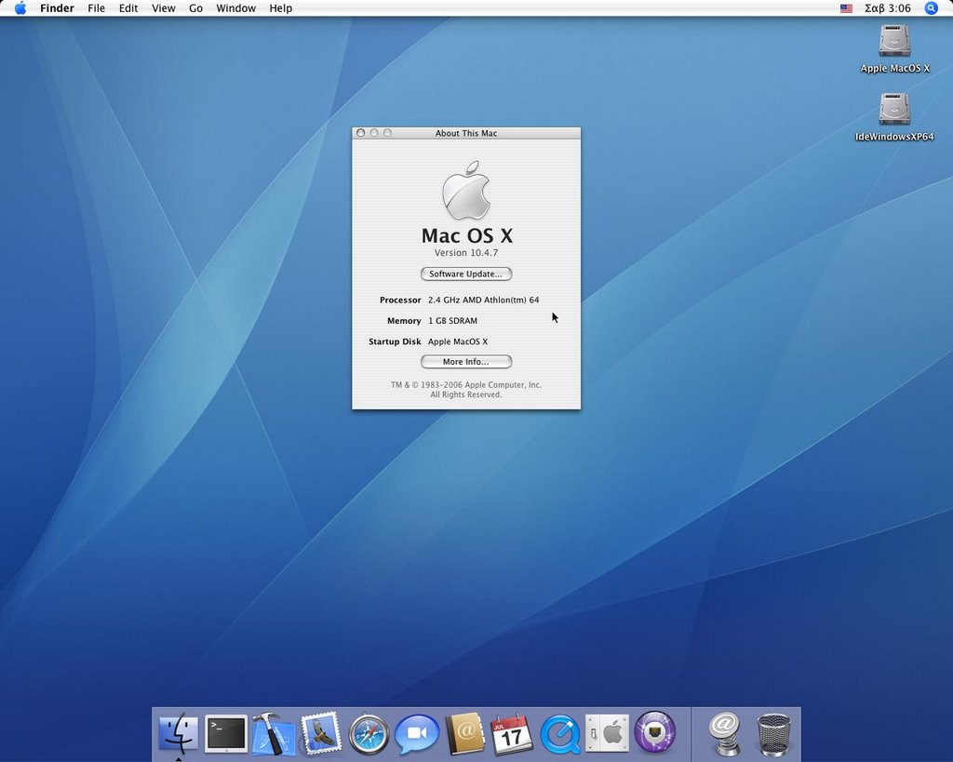The image size is (953, 762).
Task: Click Version 10.4.7 text
Action: [x=466, y=253]
